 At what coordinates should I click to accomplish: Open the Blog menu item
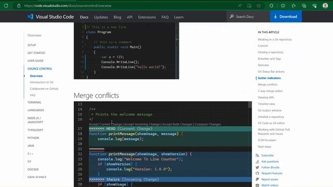click(117, 17)
